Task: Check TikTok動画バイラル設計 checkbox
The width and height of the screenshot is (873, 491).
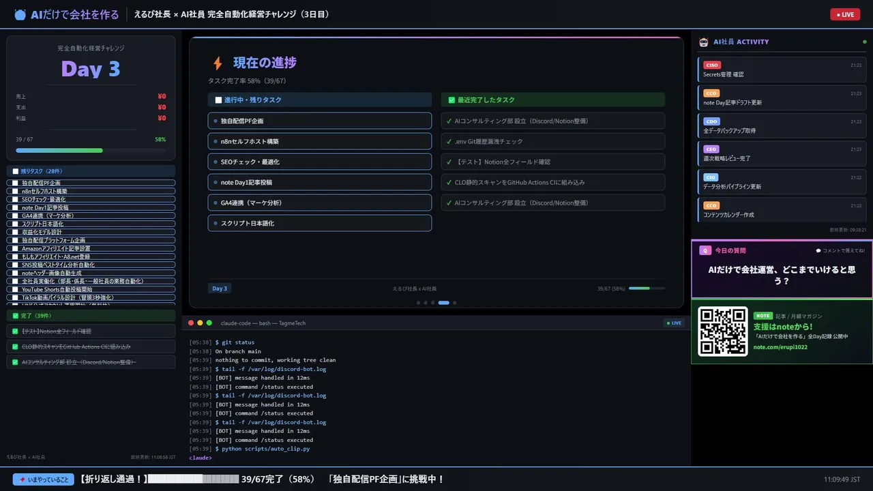Action: tap(16, 297)
